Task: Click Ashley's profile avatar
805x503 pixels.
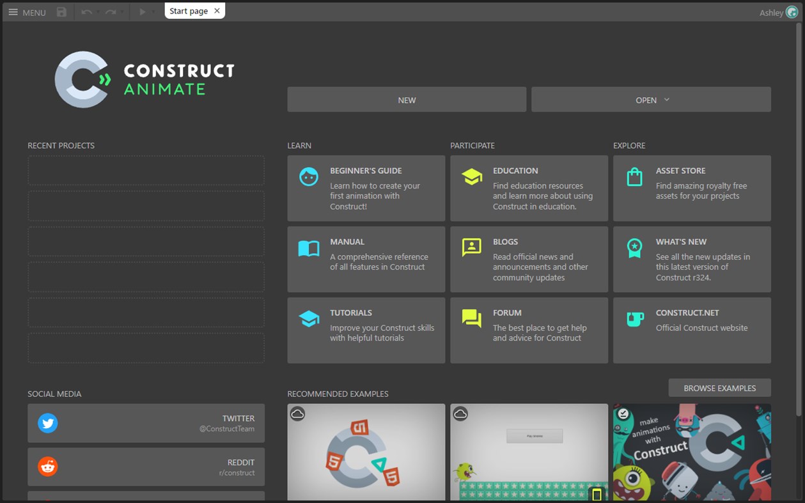Action: [x=792, y=12]
